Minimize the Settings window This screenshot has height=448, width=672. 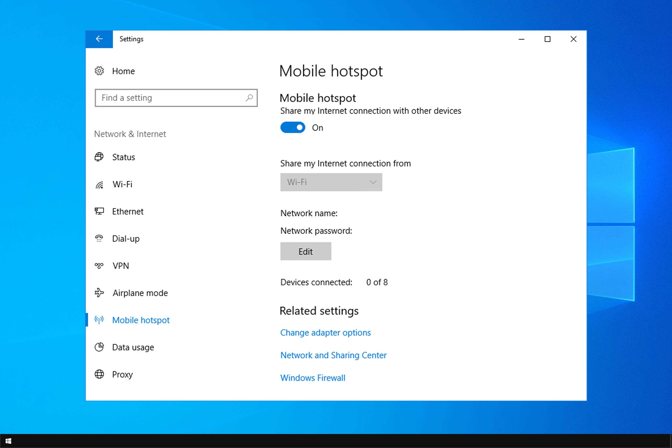[x=521, y=39]
